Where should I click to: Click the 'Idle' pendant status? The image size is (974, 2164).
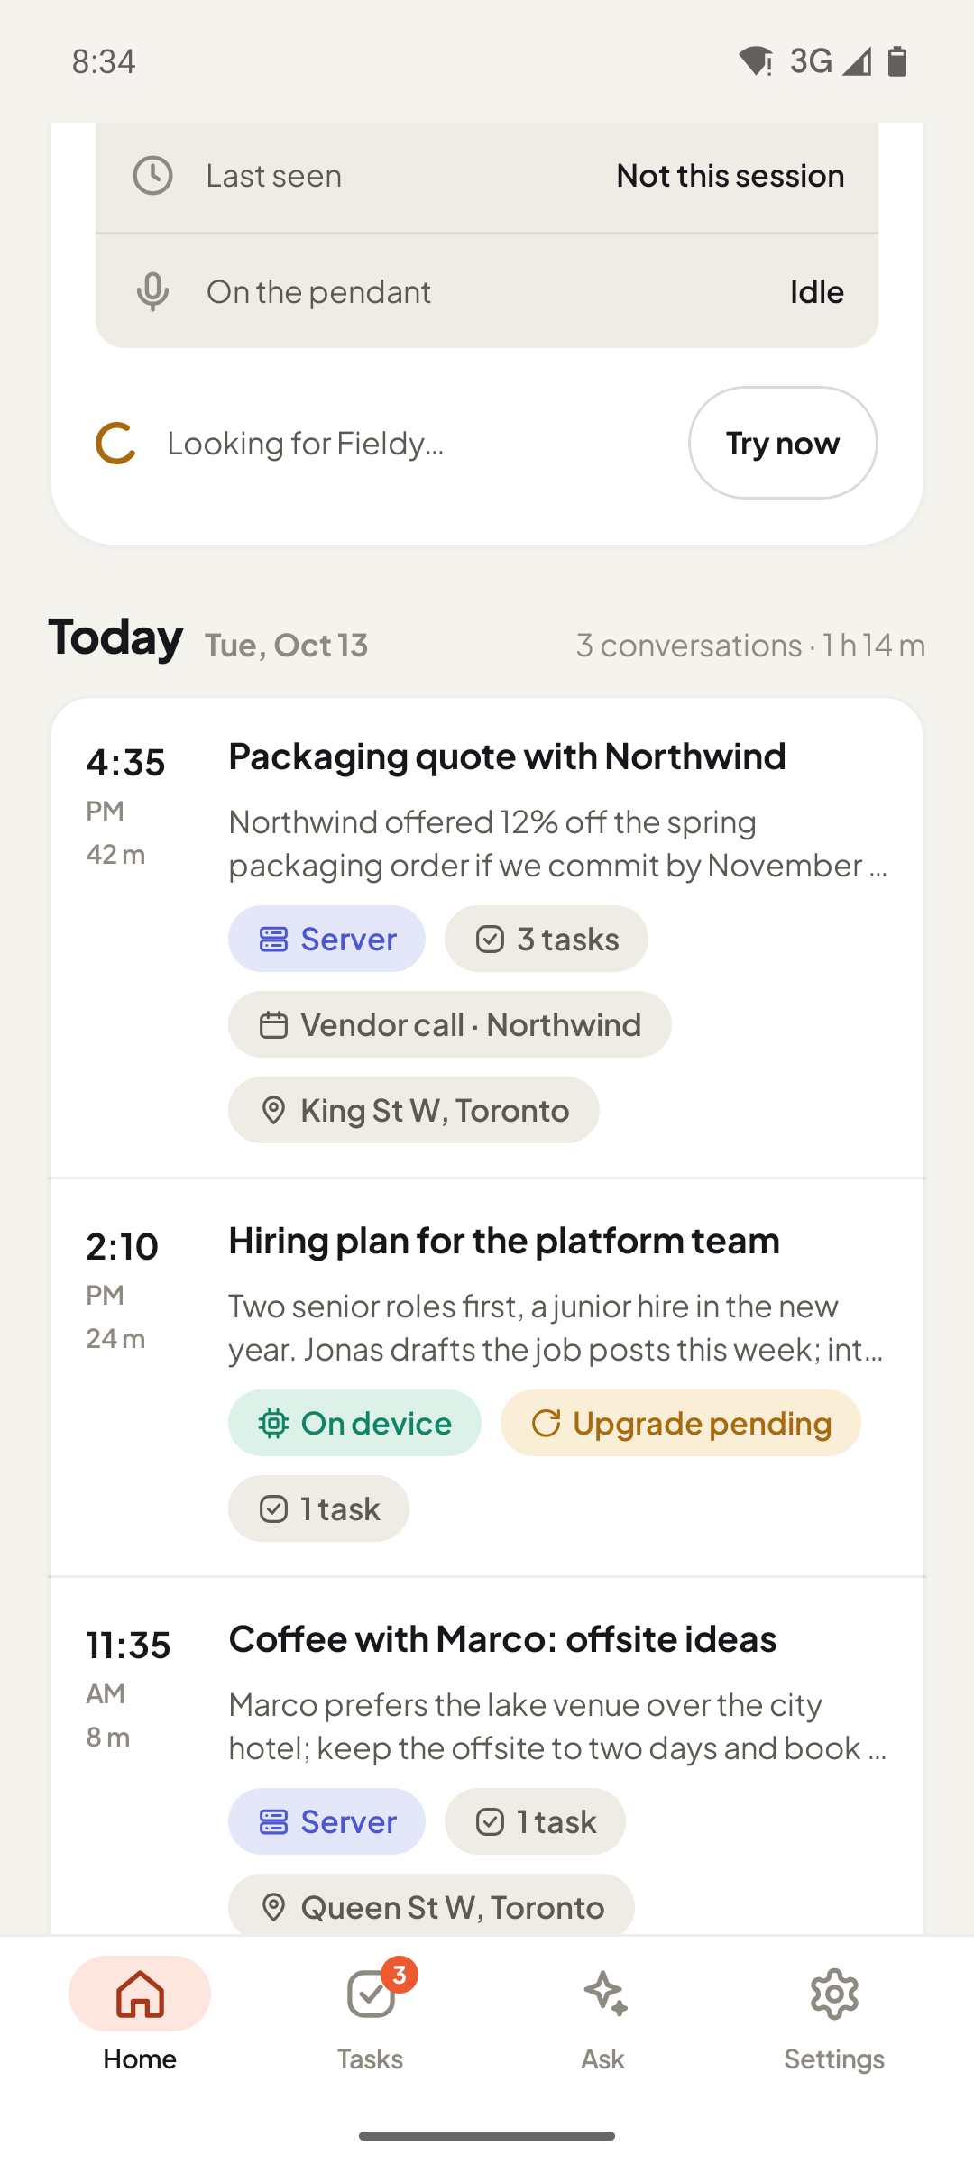[817, 292]
